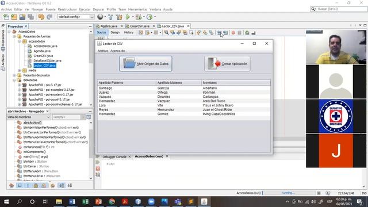This screenshot has width=368, height=207.
Task: Click the Redo arrow icon
Action: point(49,17)
